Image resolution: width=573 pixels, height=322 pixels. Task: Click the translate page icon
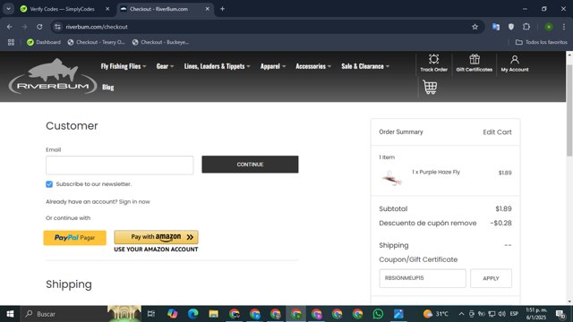(x=496, y=27)
